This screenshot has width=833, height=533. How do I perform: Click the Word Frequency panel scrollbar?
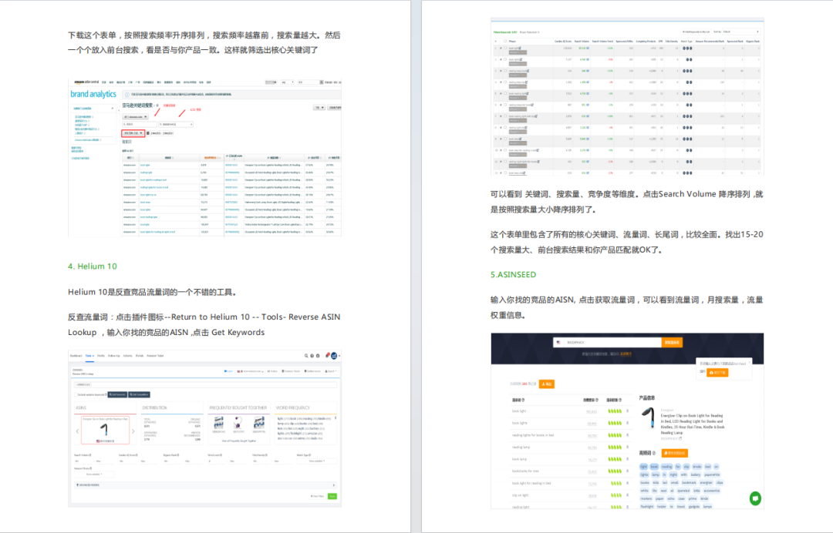(336, 418)
